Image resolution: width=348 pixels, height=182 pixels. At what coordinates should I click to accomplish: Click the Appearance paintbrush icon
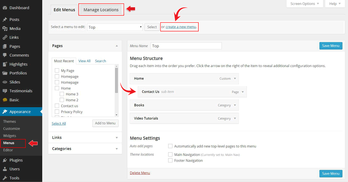pyautogui.click(x=5, y=111)
